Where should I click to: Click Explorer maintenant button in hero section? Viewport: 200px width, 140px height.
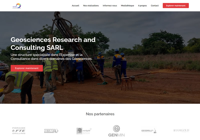click(x=27, y=68)
